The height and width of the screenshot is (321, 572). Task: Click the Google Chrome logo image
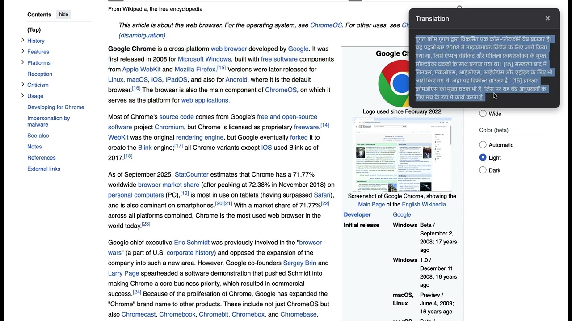[393, 83]
